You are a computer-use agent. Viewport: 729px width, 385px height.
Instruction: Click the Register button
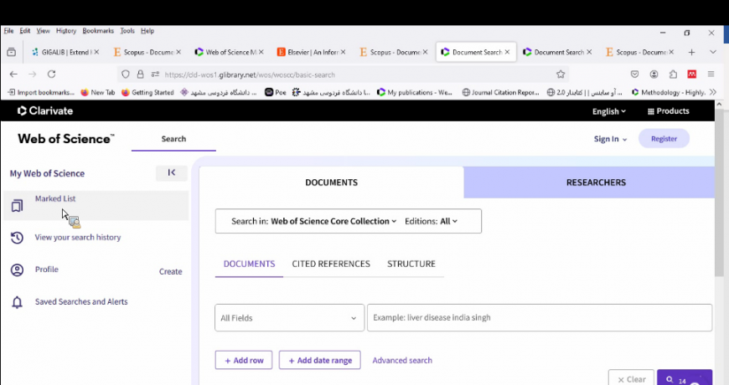[664, 138]
